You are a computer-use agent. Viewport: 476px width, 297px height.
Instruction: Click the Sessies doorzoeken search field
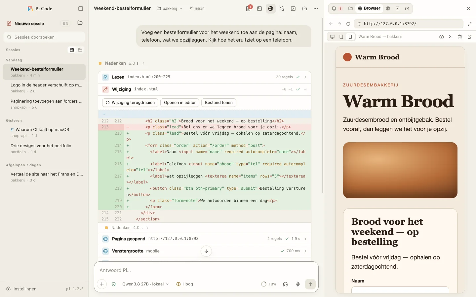point(44,37)
